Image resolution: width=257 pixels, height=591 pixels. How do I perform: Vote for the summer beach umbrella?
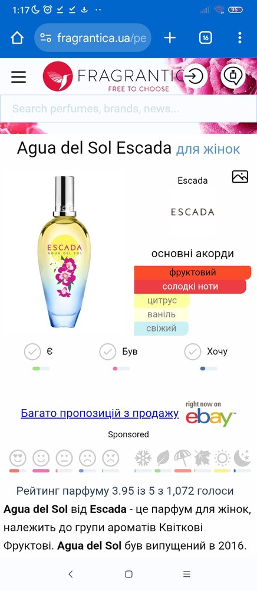pyautogui.click(x=183, y=459)
